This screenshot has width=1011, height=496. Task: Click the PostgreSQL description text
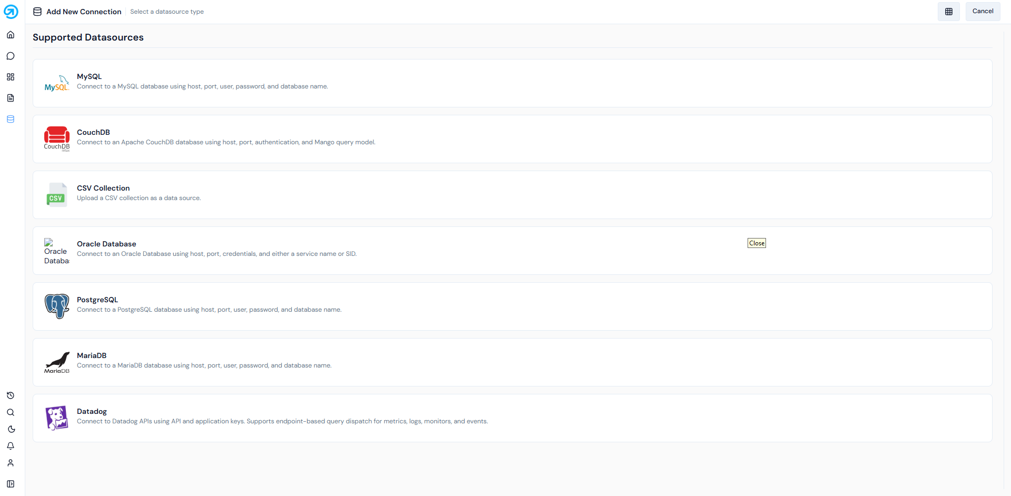[x=209, y=310]
